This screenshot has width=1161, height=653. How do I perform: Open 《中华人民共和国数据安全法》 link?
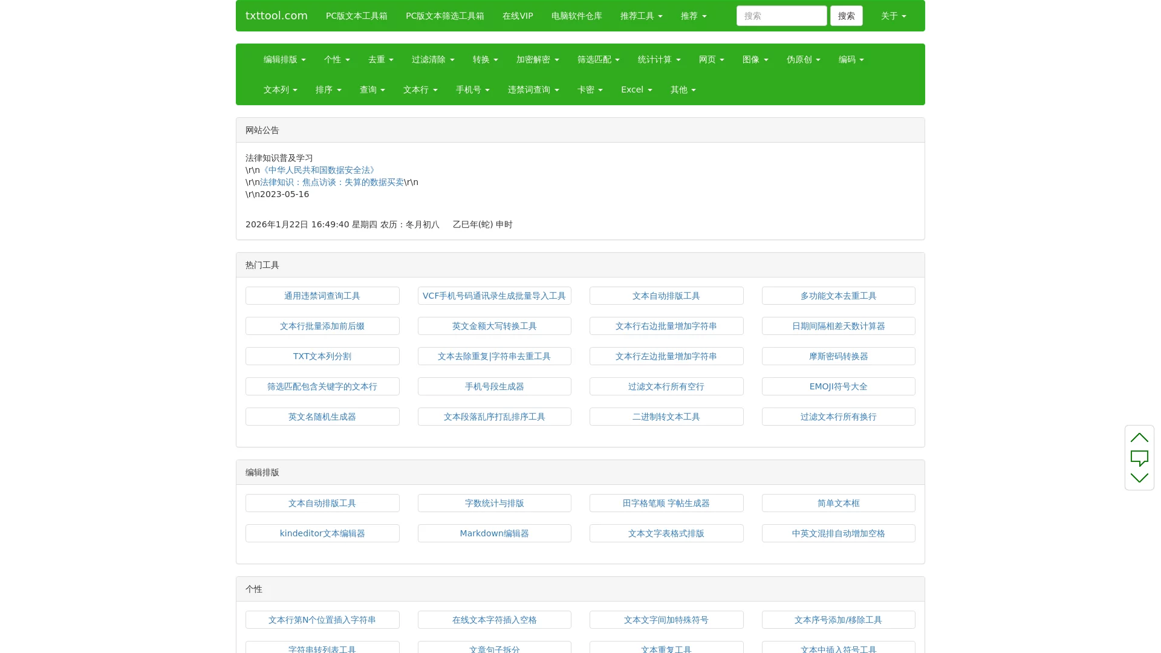pyautogui.click(x=319, y=170)
